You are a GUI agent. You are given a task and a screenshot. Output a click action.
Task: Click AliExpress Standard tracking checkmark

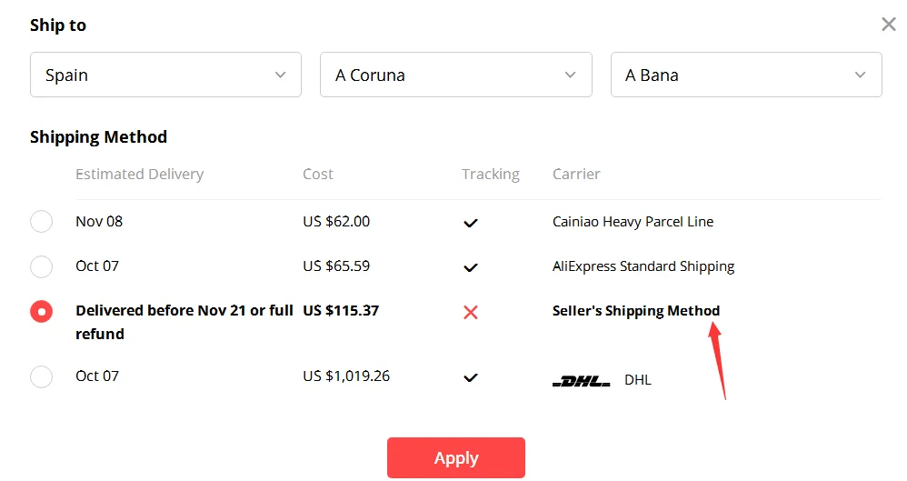click(x=470, y=267)
